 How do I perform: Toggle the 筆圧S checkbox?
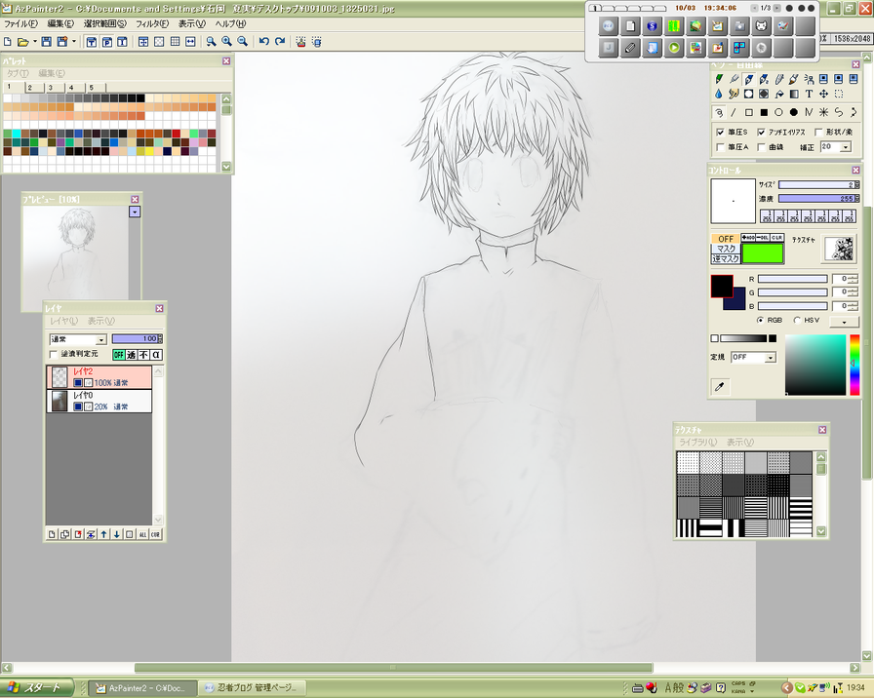coord(720,132)
